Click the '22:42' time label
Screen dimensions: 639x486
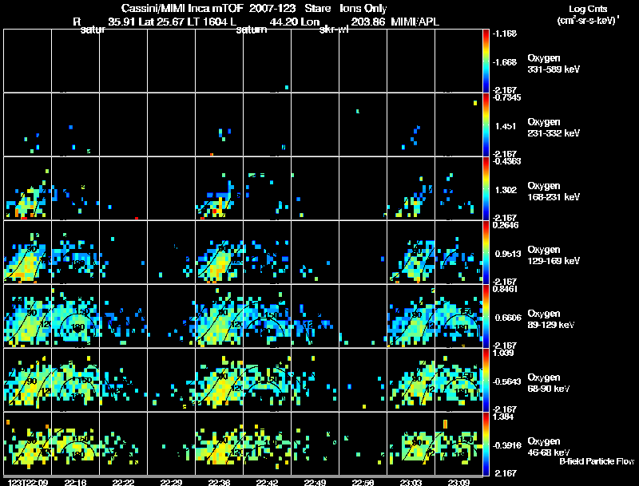click(x=267, y=482)
